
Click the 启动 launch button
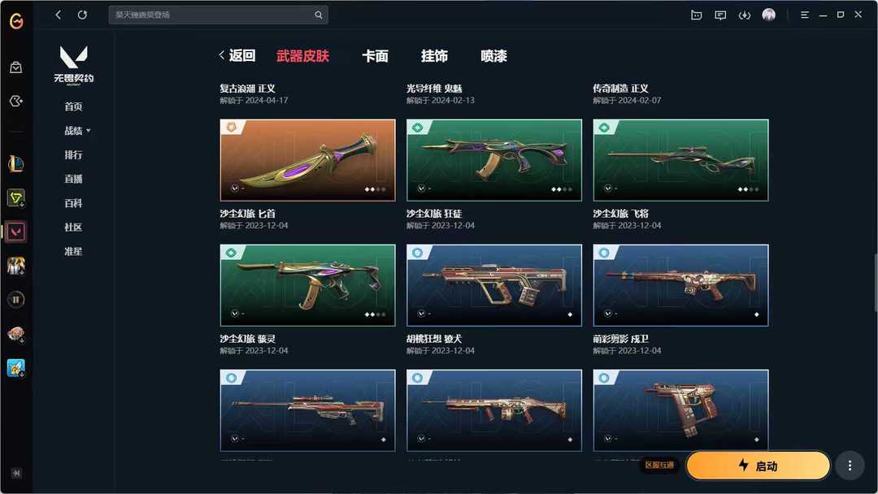click(x=758, y=466)
